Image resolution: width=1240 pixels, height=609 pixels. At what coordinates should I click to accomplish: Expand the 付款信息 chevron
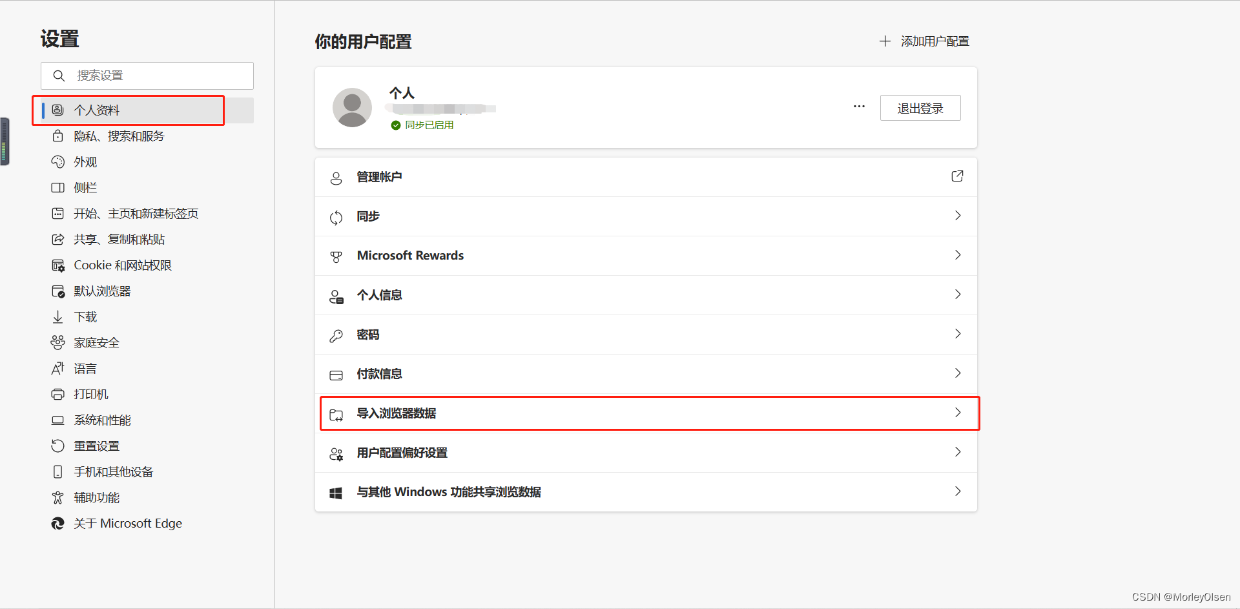[x=958, y=373]
